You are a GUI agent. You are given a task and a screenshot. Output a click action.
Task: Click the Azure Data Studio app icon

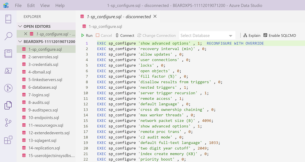pos(6,5)
